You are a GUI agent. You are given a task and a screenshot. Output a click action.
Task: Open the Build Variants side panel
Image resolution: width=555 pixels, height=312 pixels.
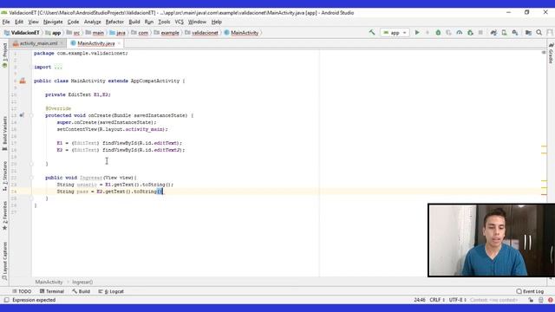click(4, 133)
